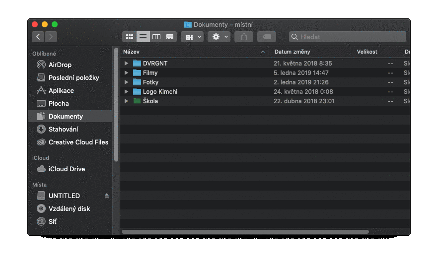
Task: Click the Share toolbar icon
Action: (x=244, y=37)
